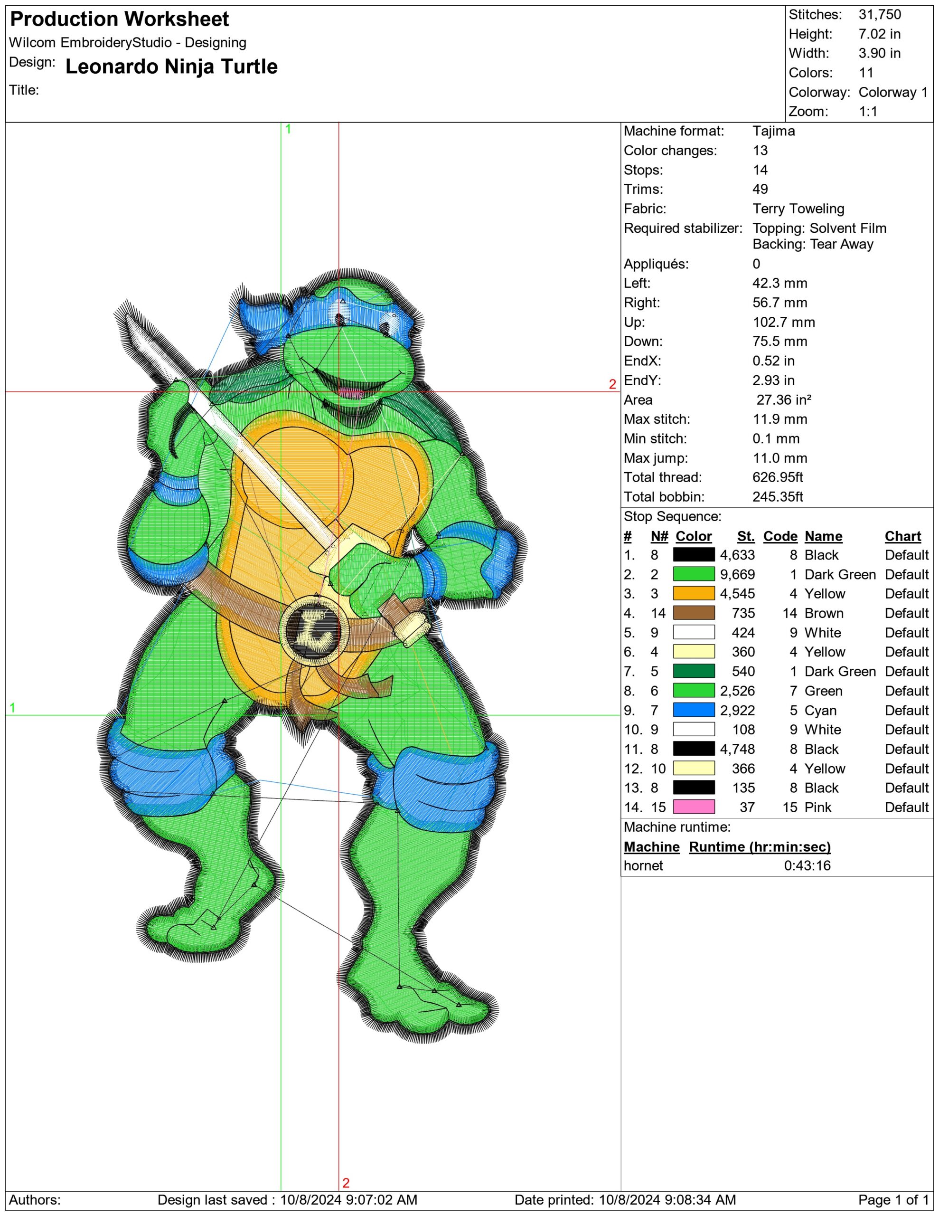Click the orange-yellow swatch in stop 3
Viewport: 939px width, 1216px height.
click(x=694, y=594)
